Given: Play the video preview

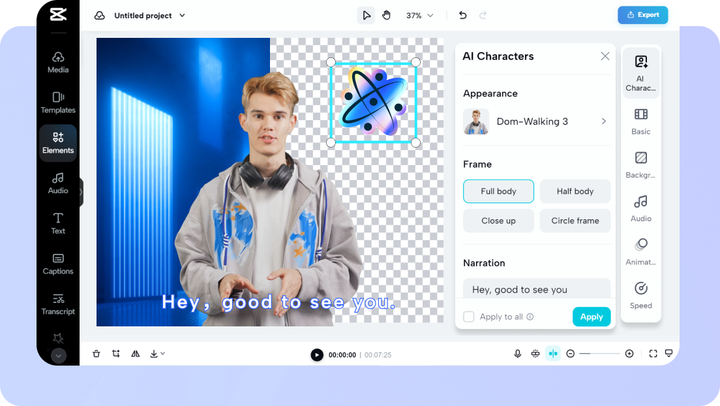Looking at the screenshot, I should point(317,354).
